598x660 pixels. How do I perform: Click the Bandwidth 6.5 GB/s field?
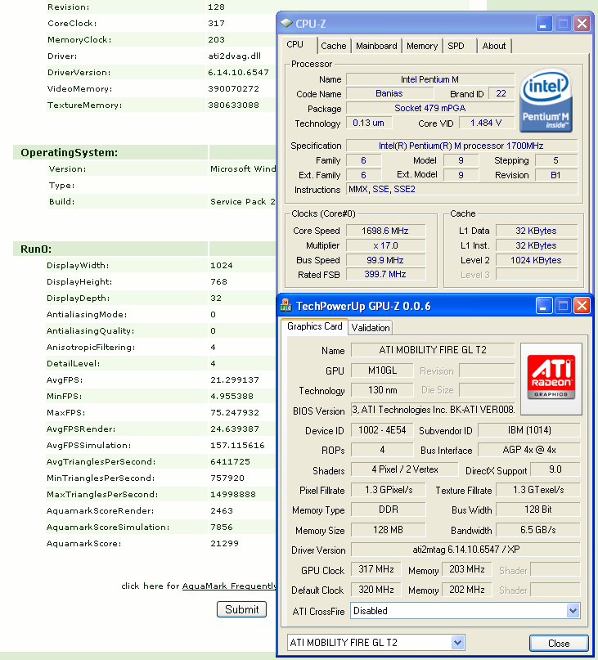[538, 529]
